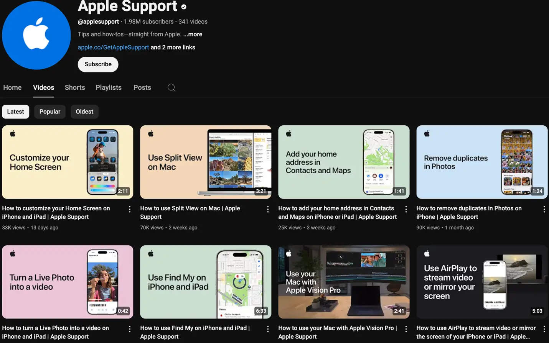
Task: Open options menu for Live Photo into video
Action: pyautogui.click(x=130, y=329)
